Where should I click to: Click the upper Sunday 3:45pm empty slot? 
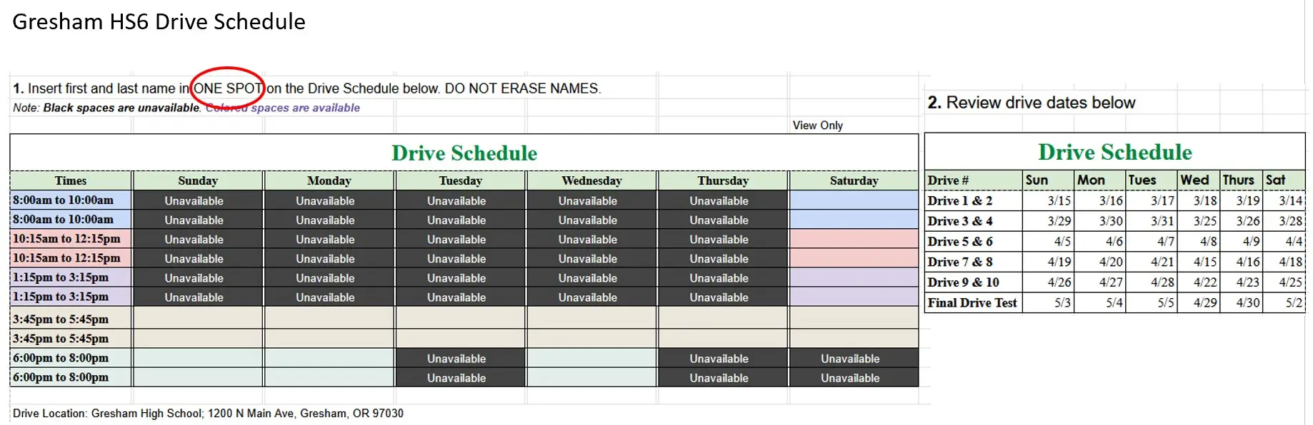click(198, 318)
